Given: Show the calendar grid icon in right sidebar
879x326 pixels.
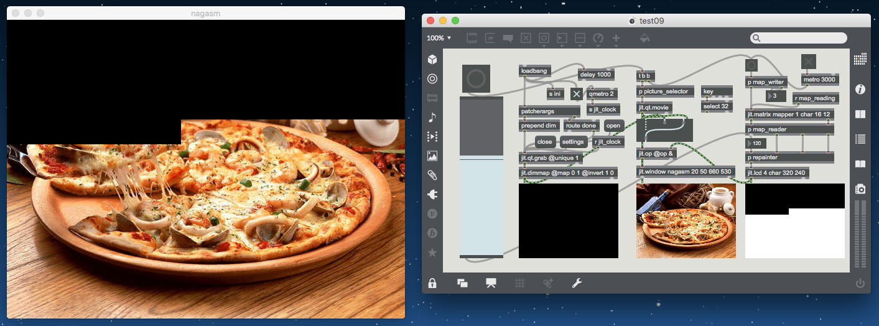Looking at the screenshot, I should point(860,60).
